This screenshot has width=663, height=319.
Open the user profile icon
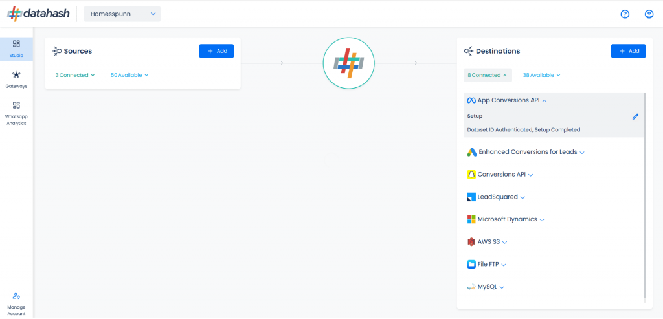(649, 14)
